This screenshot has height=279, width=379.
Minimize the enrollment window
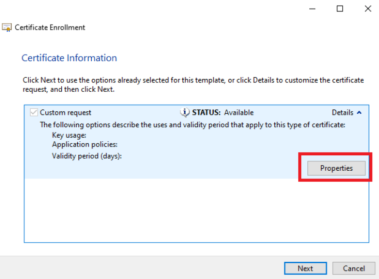tap(312, 9)
